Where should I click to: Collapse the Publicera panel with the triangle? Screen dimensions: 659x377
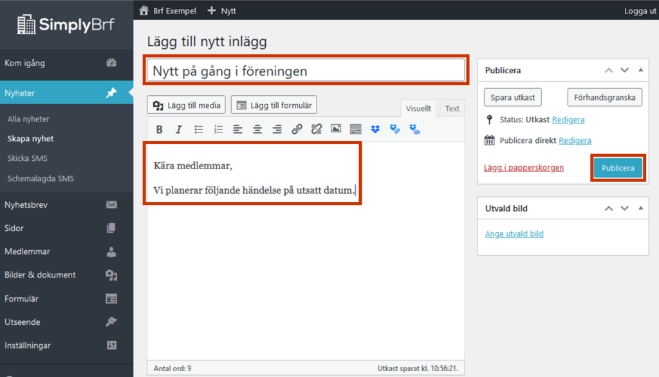pos(640,70)
